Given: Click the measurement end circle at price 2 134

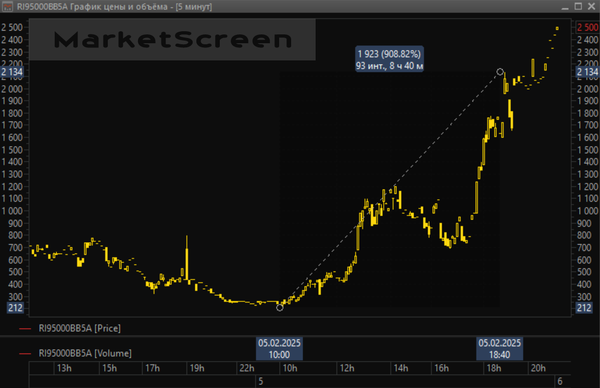Looking at the screenshot, I should tap(500, 71).
